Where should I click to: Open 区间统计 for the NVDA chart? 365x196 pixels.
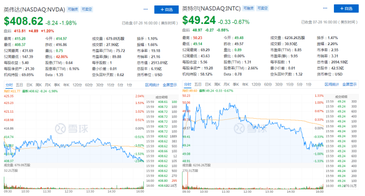point(152,85)
